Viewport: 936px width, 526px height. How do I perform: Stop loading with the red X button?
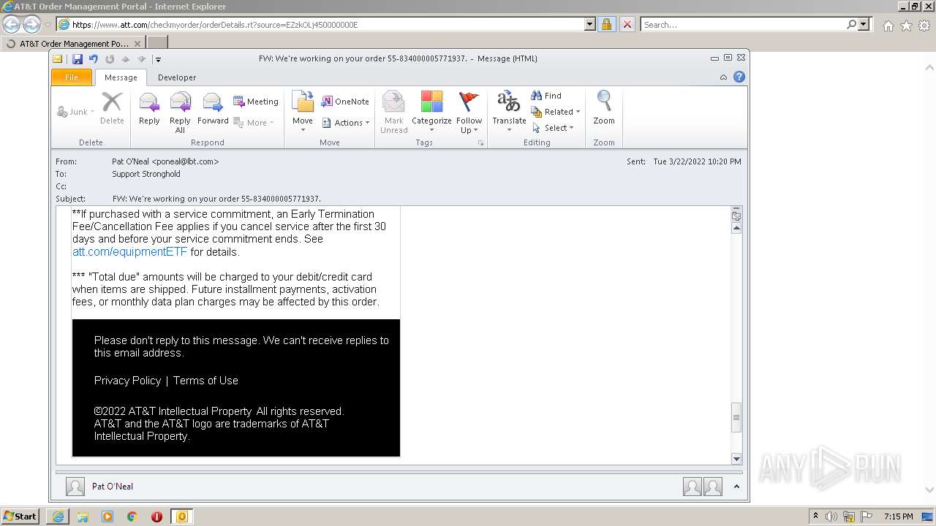click(x=627, y=24)
